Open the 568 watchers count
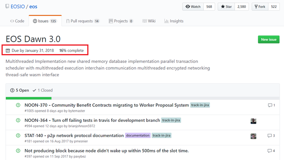This screenshot has height=160, width=284. pos(209,7)
